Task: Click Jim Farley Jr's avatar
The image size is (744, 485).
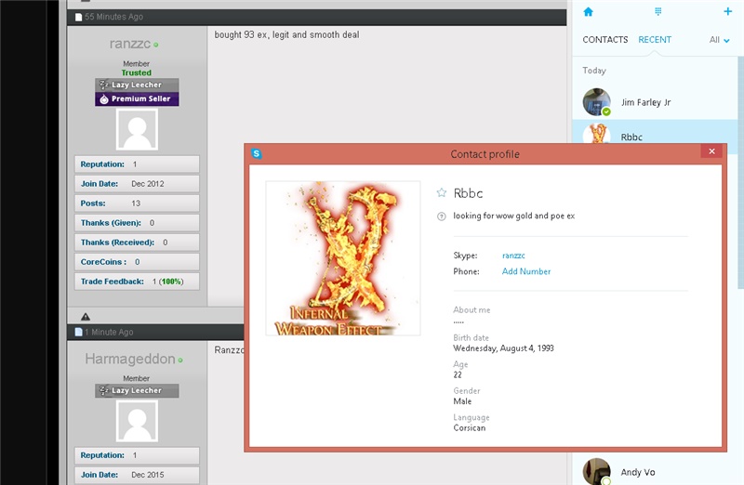Action: (x=596, y=102)
